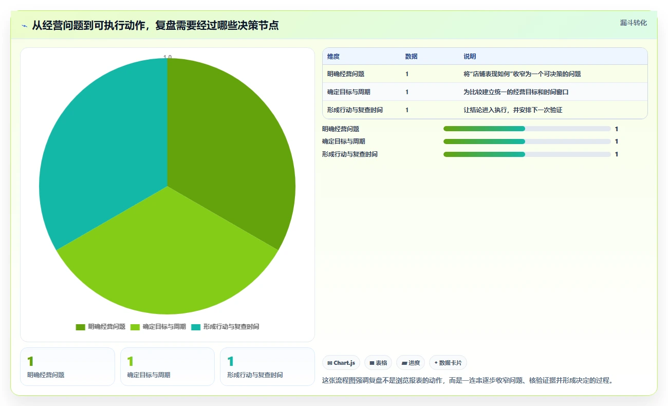The height and width of the screenshot is (406, 668).
Task: Open the 确定目标与周期 data card
Action: 167,366
